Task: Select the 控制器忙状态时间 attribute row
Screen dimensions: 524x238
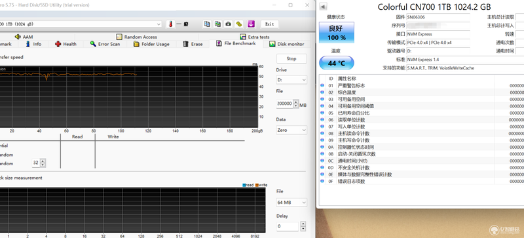Action: [422, 147]
